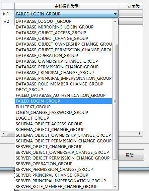Image resolution: width=149 pixels, height=191 pixels.
Task: Select DATABASE_ROLE_MEMBER_CHANGE_GROUP entry
Action: (x=64, y=84)
